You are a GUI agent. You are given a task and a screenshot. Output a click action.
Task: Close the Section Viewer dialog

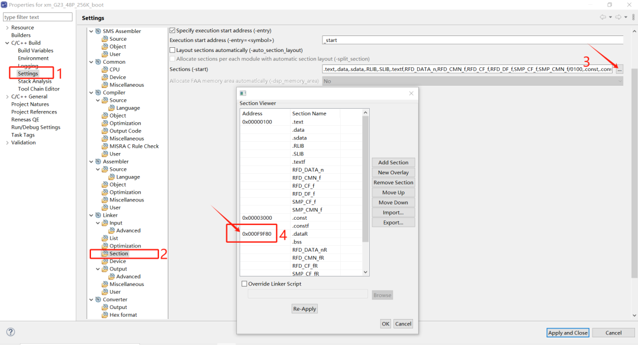[411, 93]
